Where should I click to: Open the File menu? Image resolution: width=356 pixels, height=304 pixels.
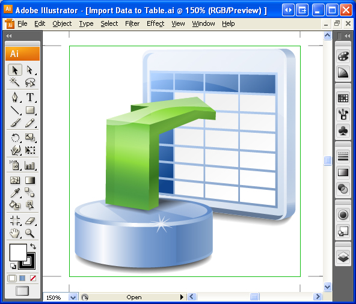pyautogui.click(x=22, y=23)
